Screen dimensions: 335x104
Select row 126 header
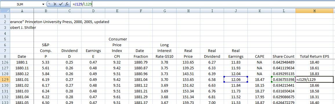click(5, 62)
